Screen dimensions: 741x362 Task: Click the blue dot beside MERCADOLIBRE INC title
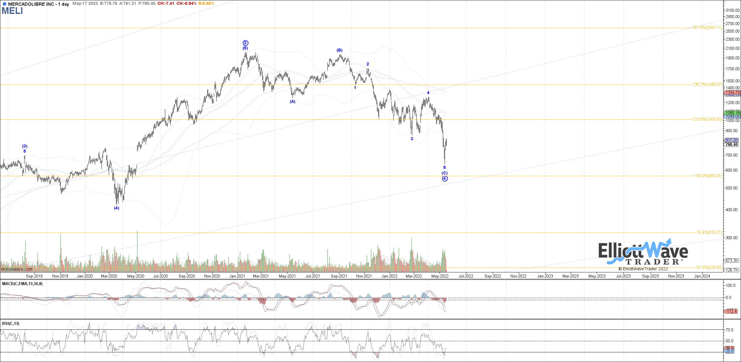4,4
